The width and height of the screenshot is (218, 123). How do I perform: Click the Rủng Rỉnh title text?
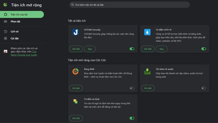(x=89, y=69)
